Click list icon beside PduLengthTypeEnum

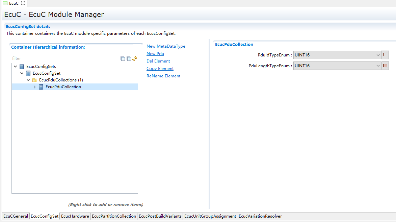click(x=385, y=66)
